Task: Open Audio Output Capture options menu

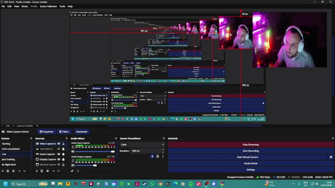Action: [x=73, y=161]
